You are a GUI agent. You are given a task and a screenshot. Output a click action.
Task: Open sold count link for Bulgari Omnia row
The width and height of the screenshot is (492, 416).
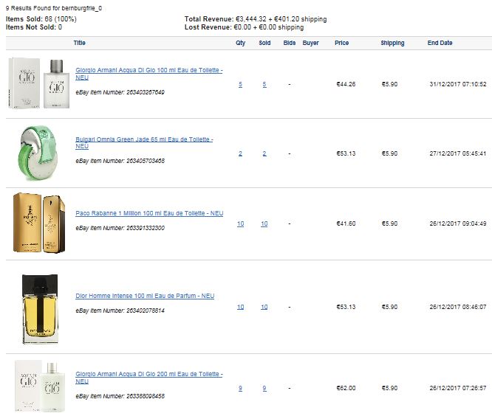coord(264,153)
